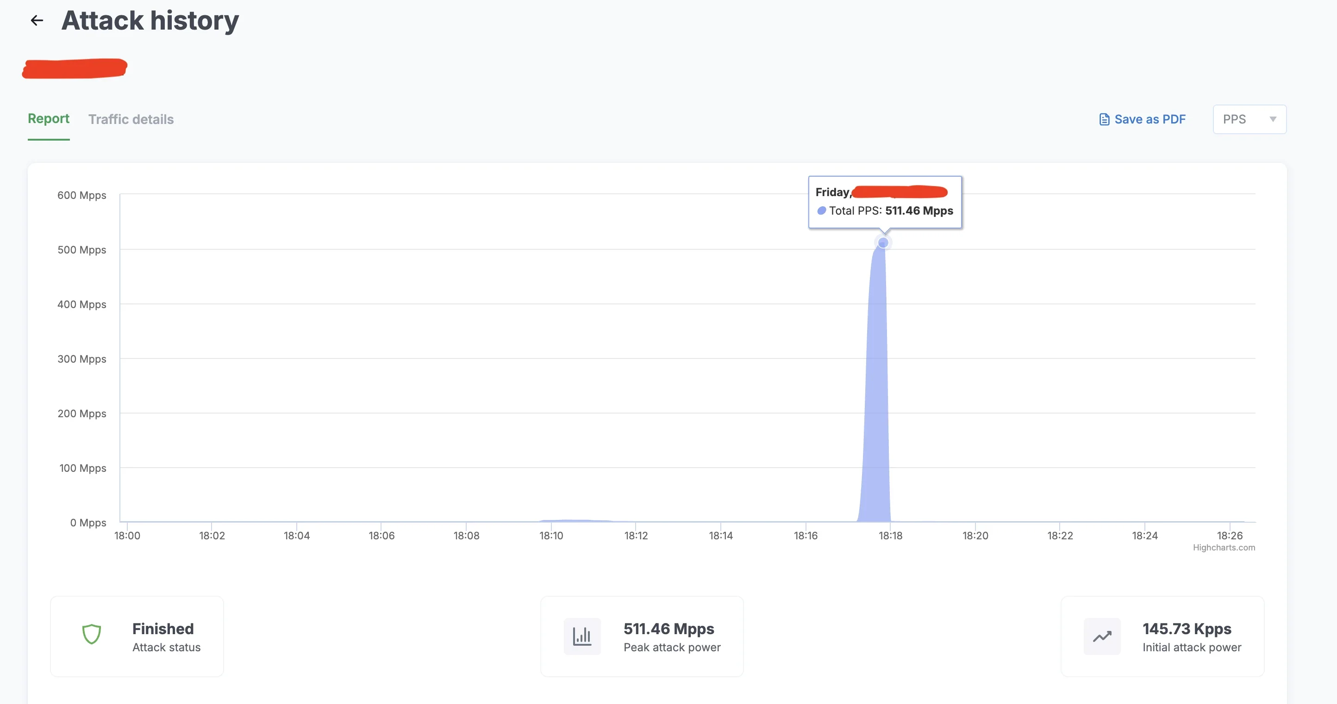Click the 18:04 x-axis time label

(296, 536)
